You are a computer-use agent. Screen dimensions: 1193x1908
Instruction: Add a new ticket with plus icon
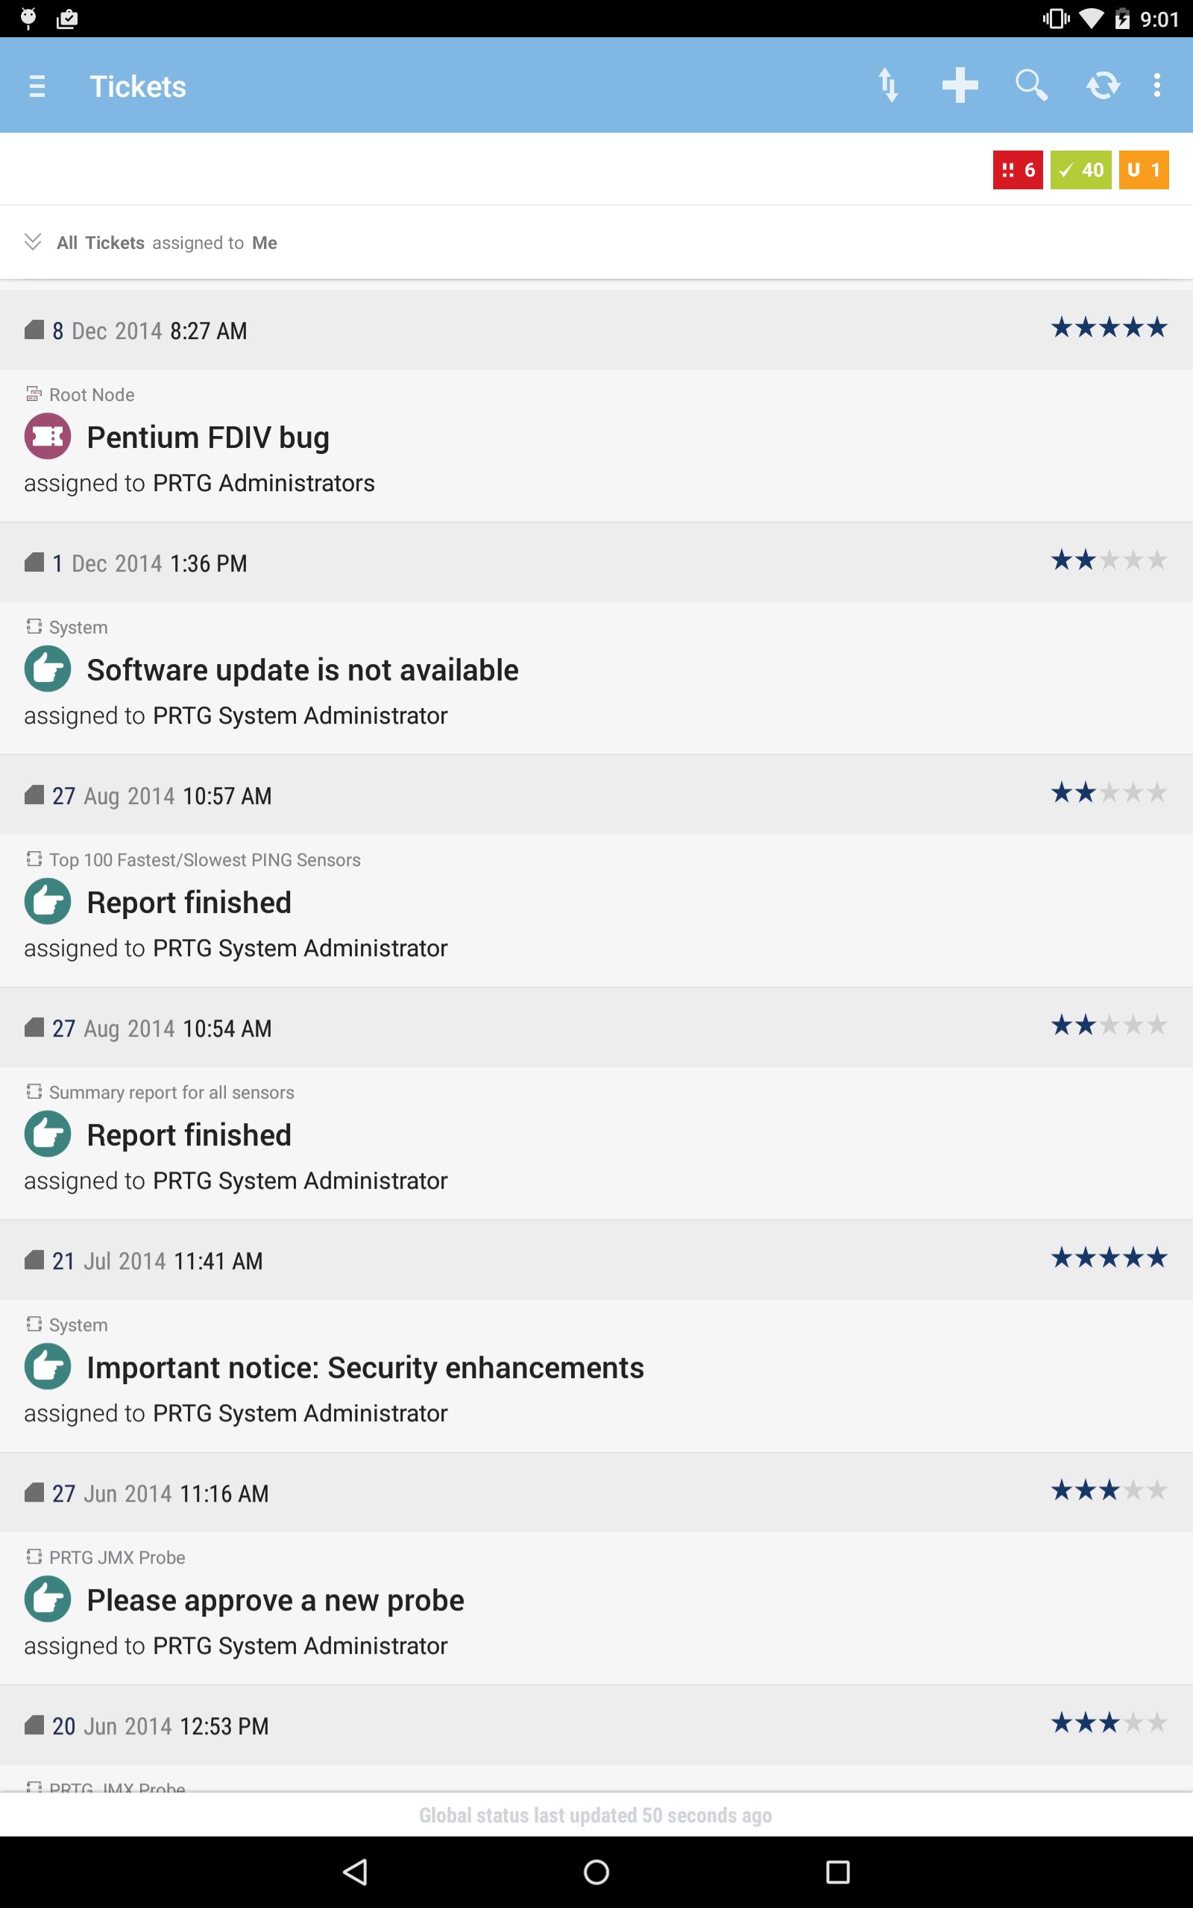coord(960,85)
